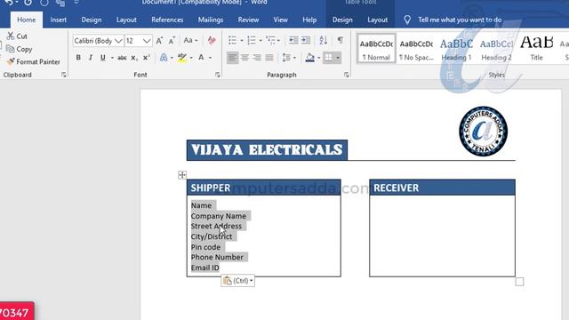The height and width of the screenshot is (320, 569).
Task: Open the Underline style arrow
Action: (x=112, y=58)
